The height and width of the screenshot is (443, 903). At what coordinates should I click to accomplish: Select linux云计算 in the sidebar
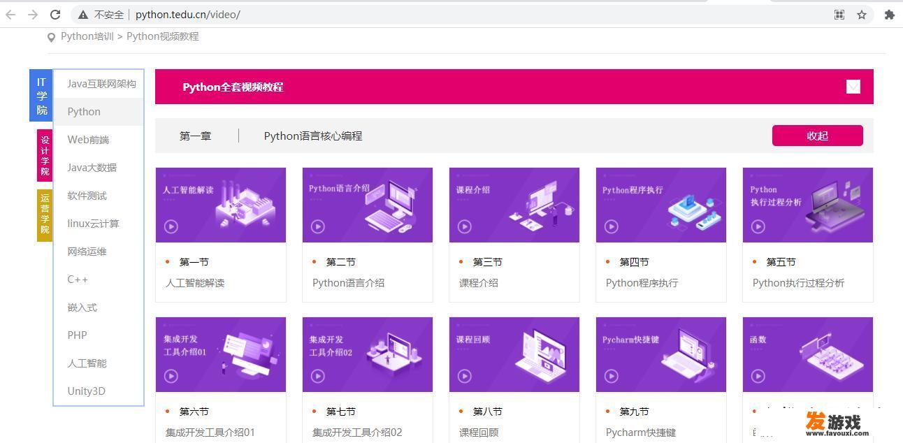point(99,224)
